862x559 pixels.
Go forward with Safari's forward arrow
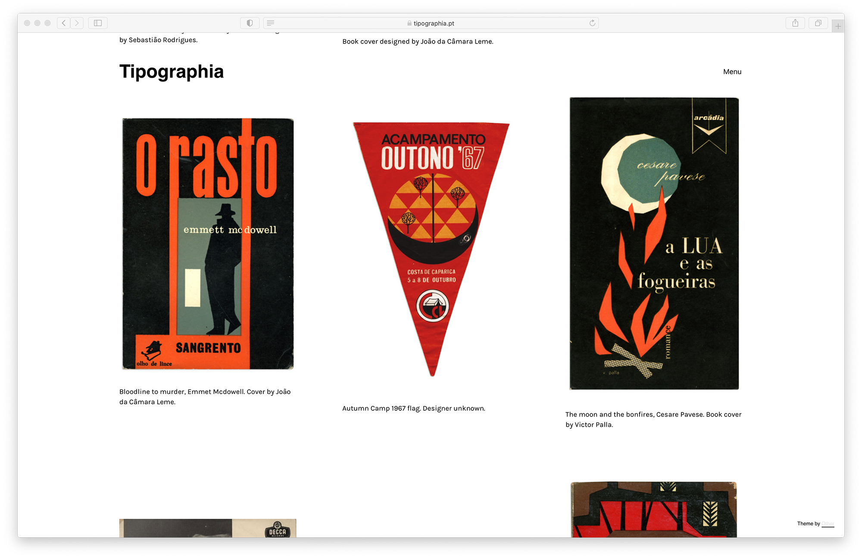click(77, 23)
